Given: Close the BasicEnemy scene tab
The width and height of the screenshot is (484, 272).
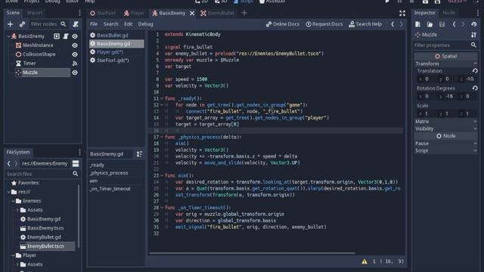Looking at the screenshot, I should [192, 14].
